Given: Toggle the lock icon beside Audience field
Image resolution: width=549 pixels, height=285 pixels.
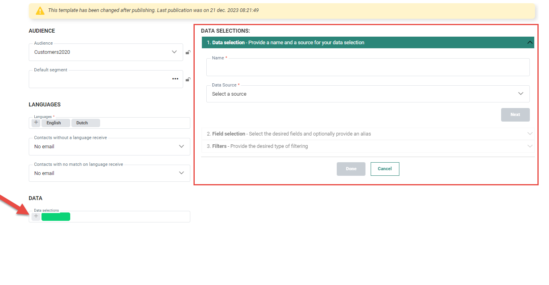Looking at the screenshot, I should (188, 52).
